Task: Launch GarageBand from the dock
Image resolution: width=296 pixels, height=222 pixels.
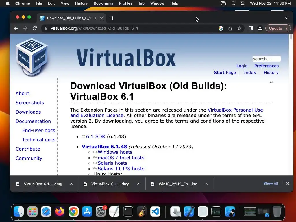Action: 142,211
